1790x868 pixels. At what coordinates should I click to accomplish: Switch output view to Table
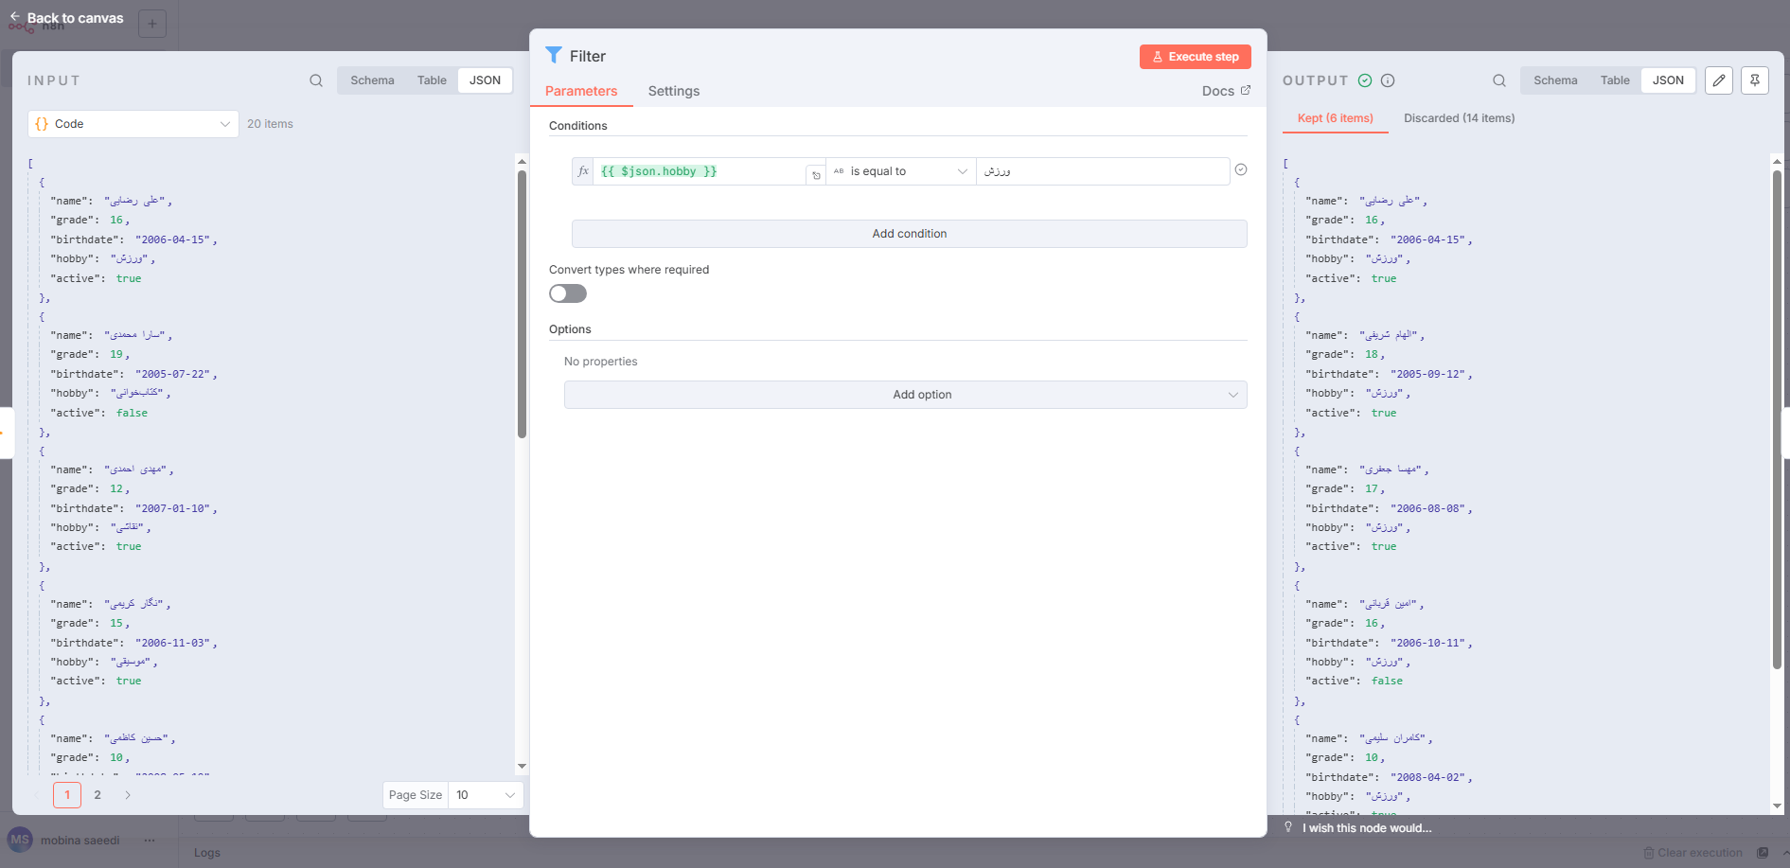1615,80
